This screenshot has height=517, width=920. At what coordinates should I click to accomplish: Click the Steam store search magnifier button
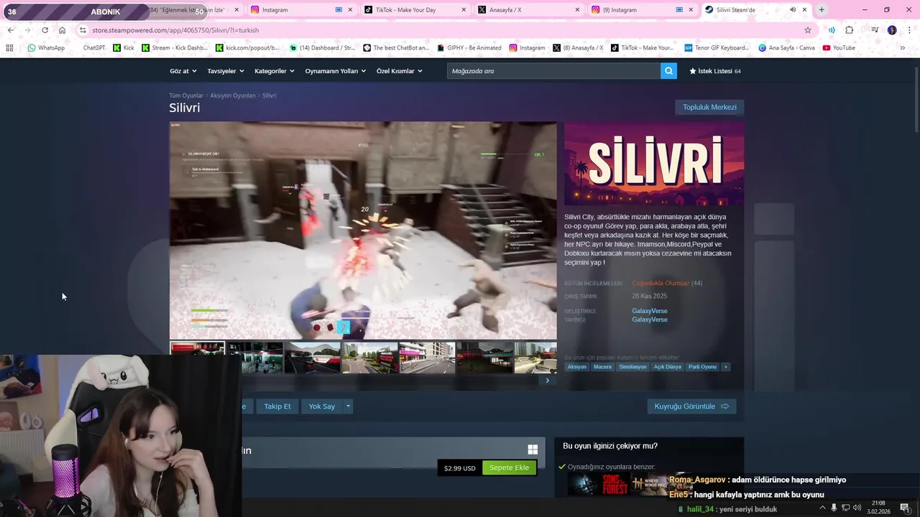click(668, 71)
